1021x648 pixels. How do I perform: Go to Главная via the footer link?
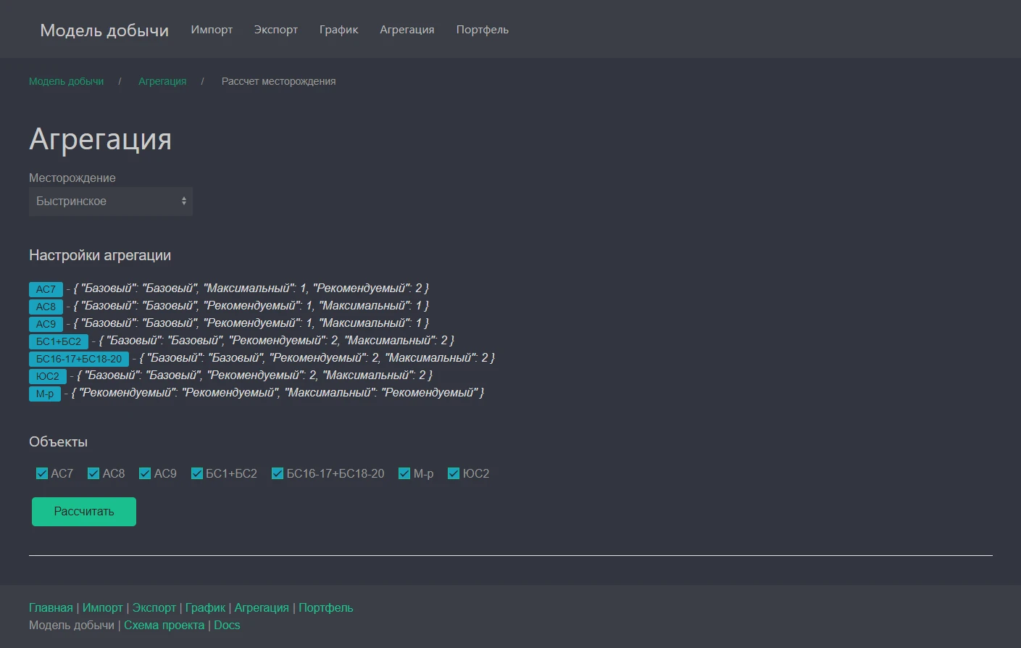coord(51,607)
